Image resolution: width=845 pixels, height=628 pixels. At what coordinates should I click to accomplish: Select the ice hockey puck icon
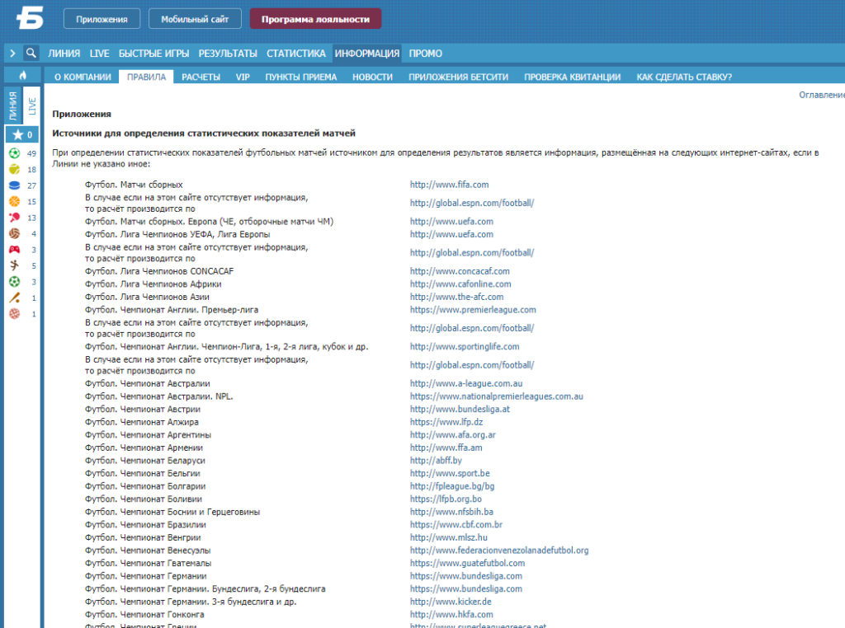(15, 185)
